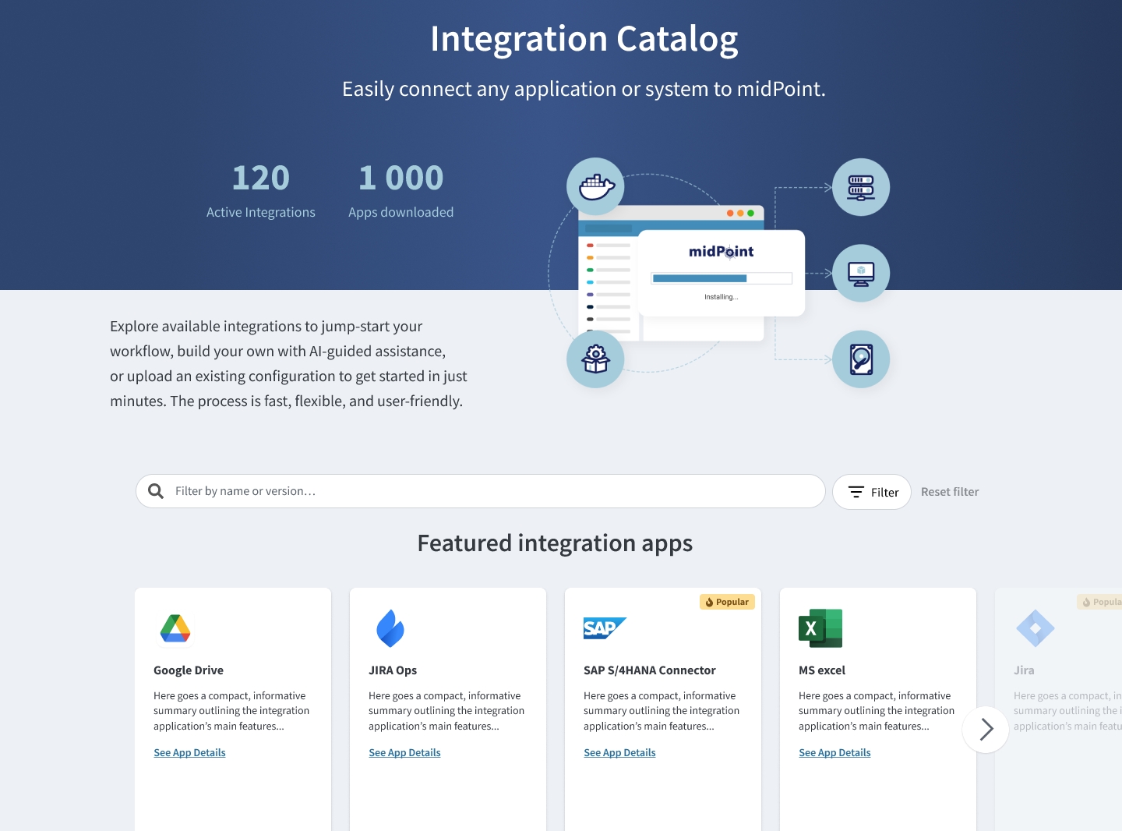
Task: Open the Filter options
Action: pyautogui.click(x=872, y=492)
